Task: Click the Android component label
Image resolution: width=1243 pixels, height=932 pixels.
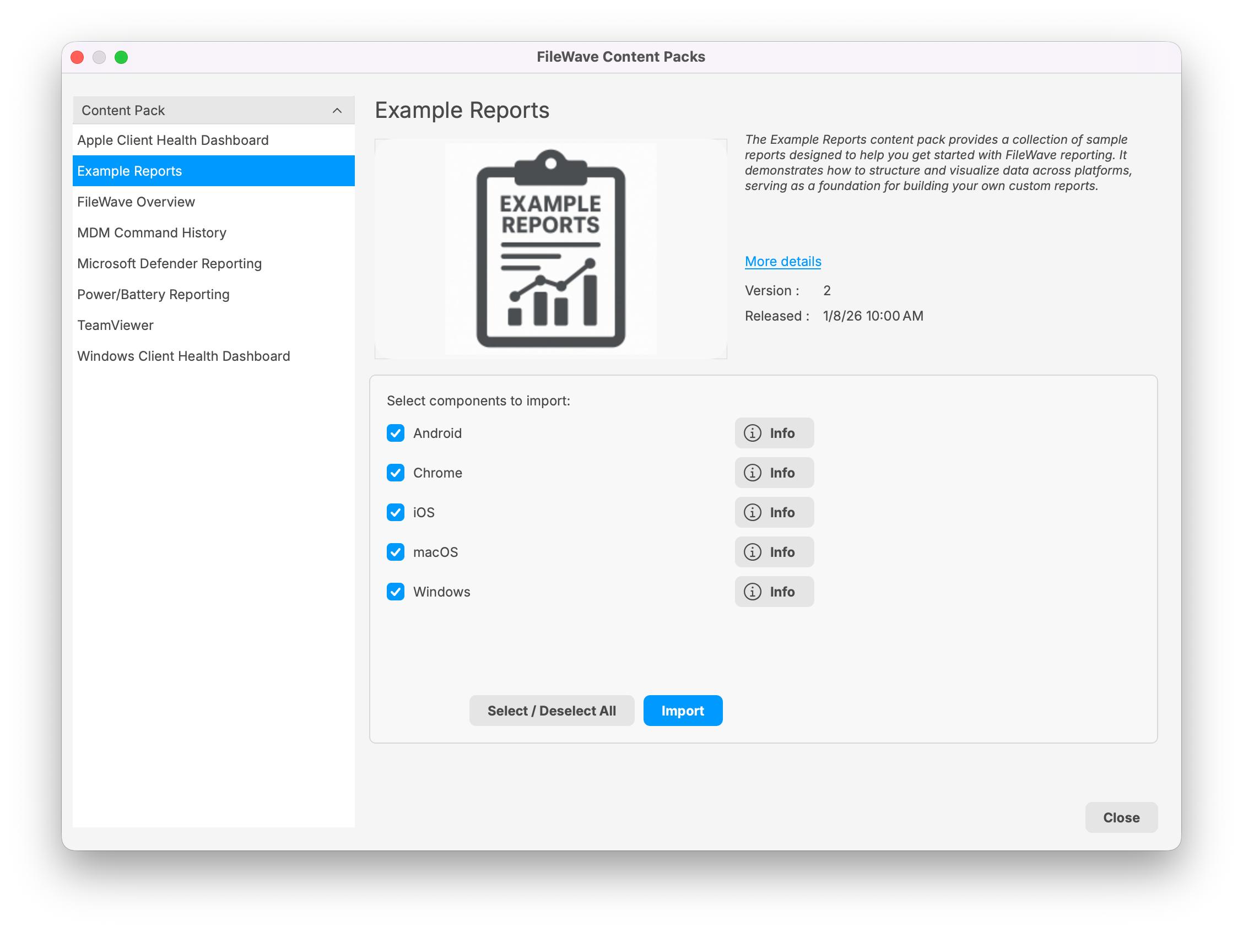Action: pyautogui.click(x=437, y=433)
